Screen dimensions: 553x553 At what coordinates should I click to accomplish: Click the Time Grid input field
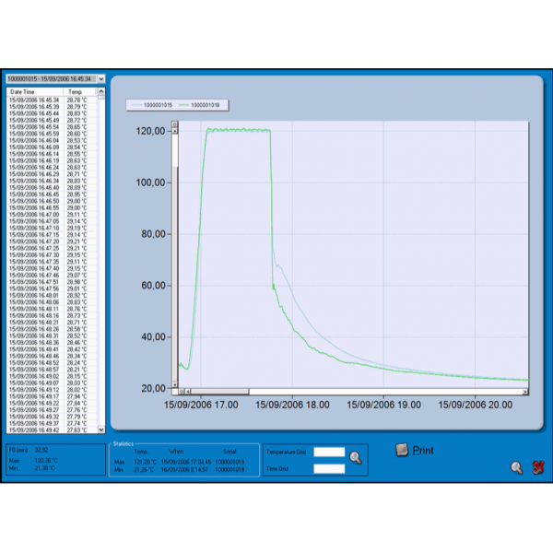click(x=329, y=469)
